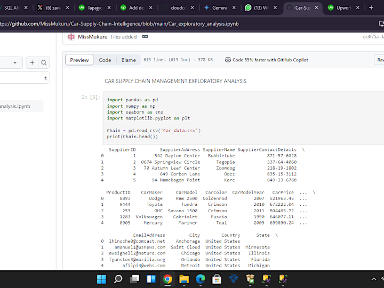Show hidden system tray icons
Screen dimensions: 384x288
pos(374,279)
